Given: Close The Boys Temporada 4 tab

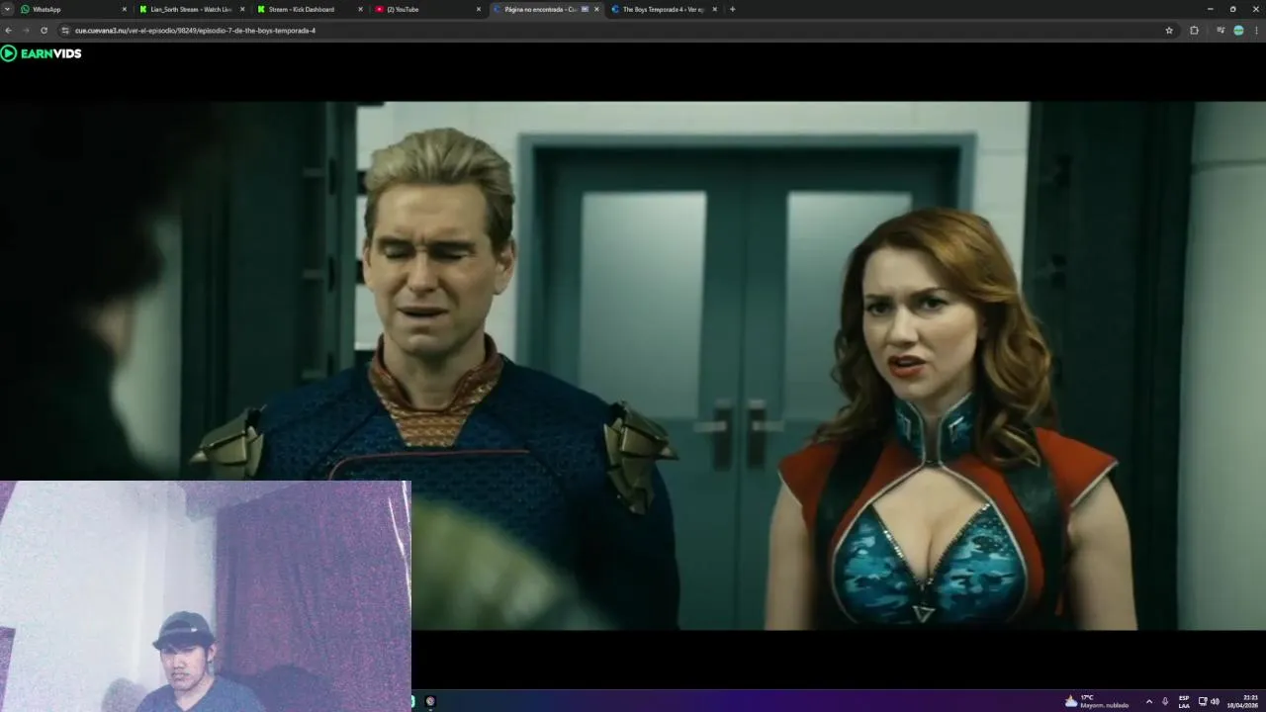Looking at the screenshot, I should (714, 9).
